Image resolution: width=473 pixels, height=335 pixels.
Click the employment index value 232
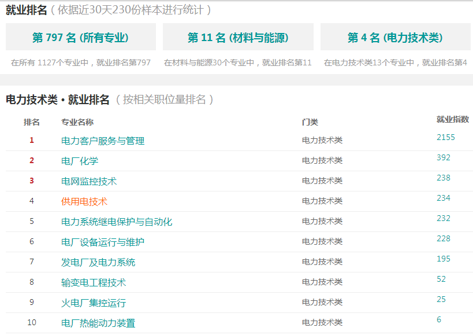coord(444,218)
